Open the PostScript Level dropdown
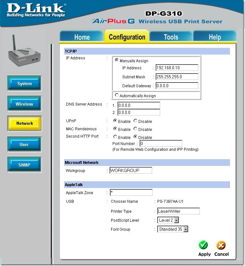The image size is (245, 266). (x=168, y=220)
